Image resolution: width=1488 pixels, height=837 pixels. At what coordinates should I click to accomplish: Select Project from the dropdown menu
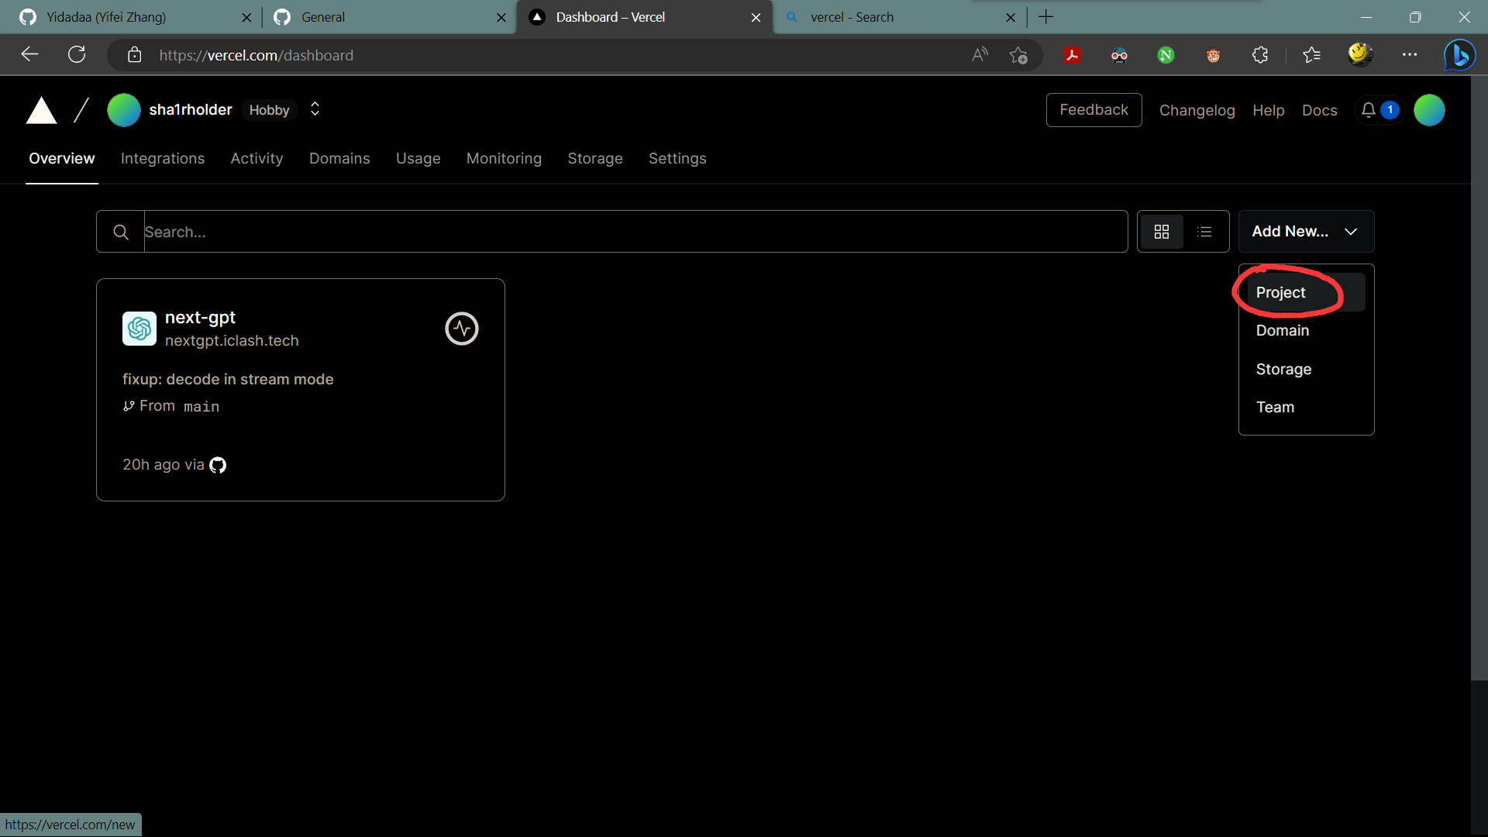pyautogui.click(x=1281, y=293)
